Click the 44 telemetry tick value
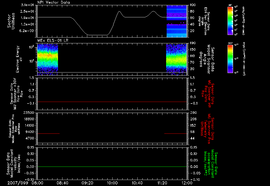Viewport: 270px width, 186px height. (192, 138)
